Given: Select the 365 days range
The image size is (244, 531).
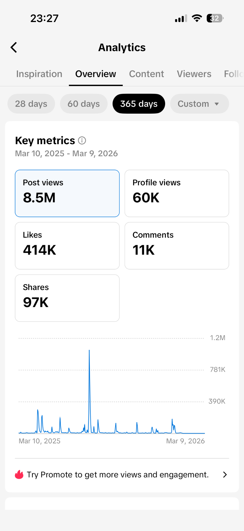Looking at the screenshot, I should point(139,104).
